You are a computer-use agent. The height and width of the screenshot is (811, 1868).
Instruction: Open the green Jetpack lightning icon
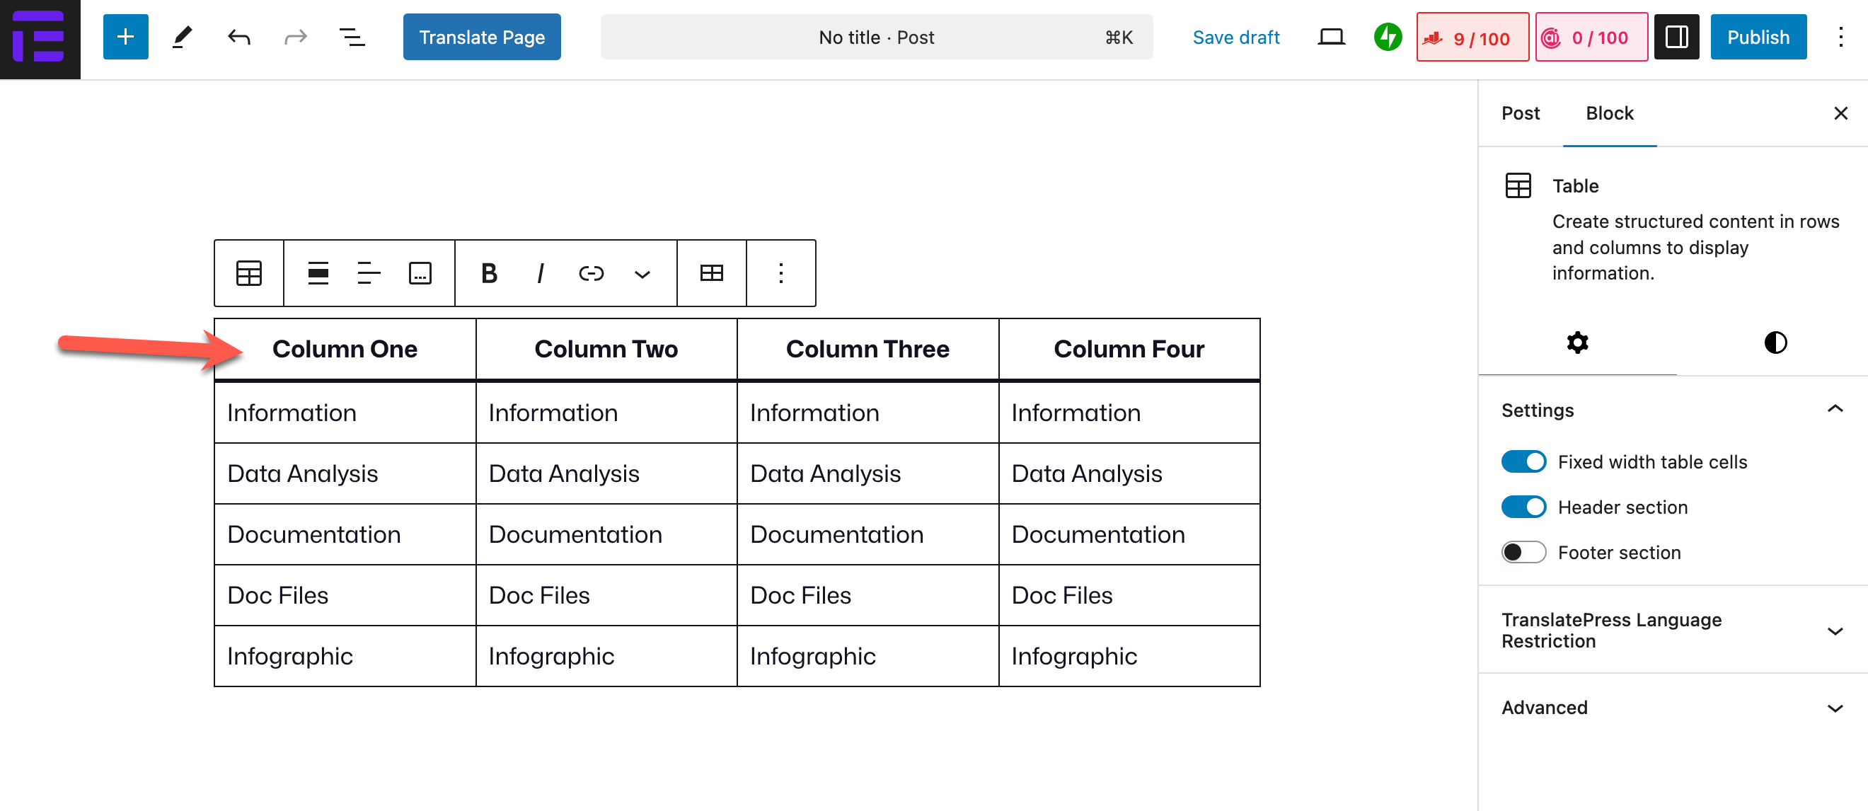[1388, 37]
